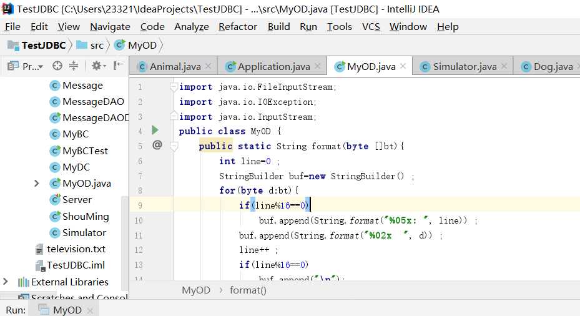This screenshot has height=316, width=580.
Task: Open the Build menu
Action: pyautogui.click(x=278, y=27)
